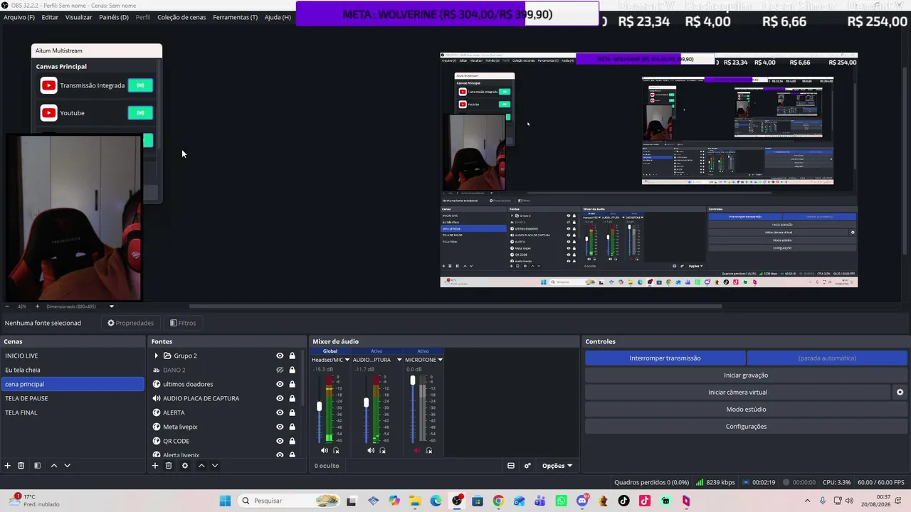Viewport: 911px width, 512px height.
Task: Hide the Grupo 2 source
Action: pyautogui.click(x=280, y=356)
